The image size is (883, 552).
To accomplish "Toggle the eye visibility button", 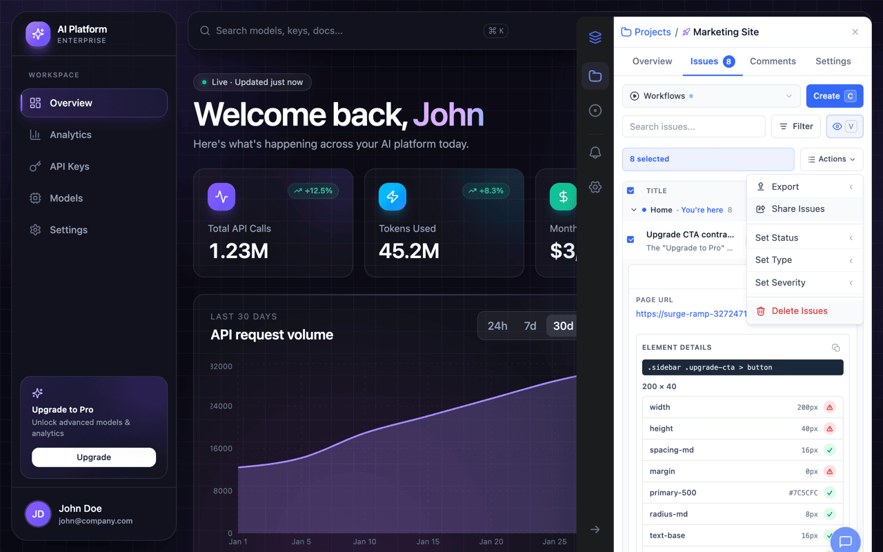I will tap(845, 126).
